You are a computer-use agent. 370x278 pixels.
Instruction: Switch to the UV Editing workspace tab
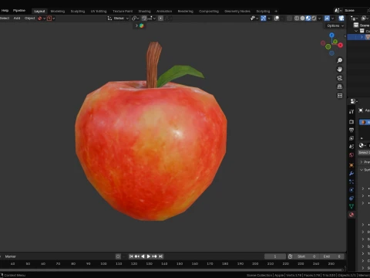click(99, 11)
